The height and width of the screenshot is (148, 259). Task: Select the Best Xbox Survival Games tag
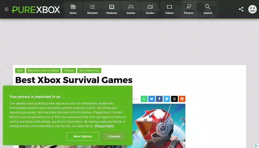coord(43,70)
